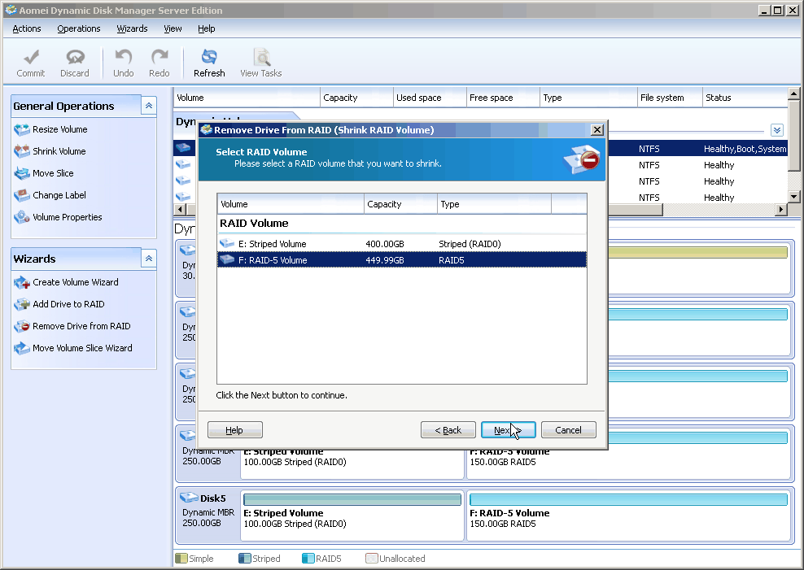Launch Add Drive to RAID wizard

pos(68,304)
